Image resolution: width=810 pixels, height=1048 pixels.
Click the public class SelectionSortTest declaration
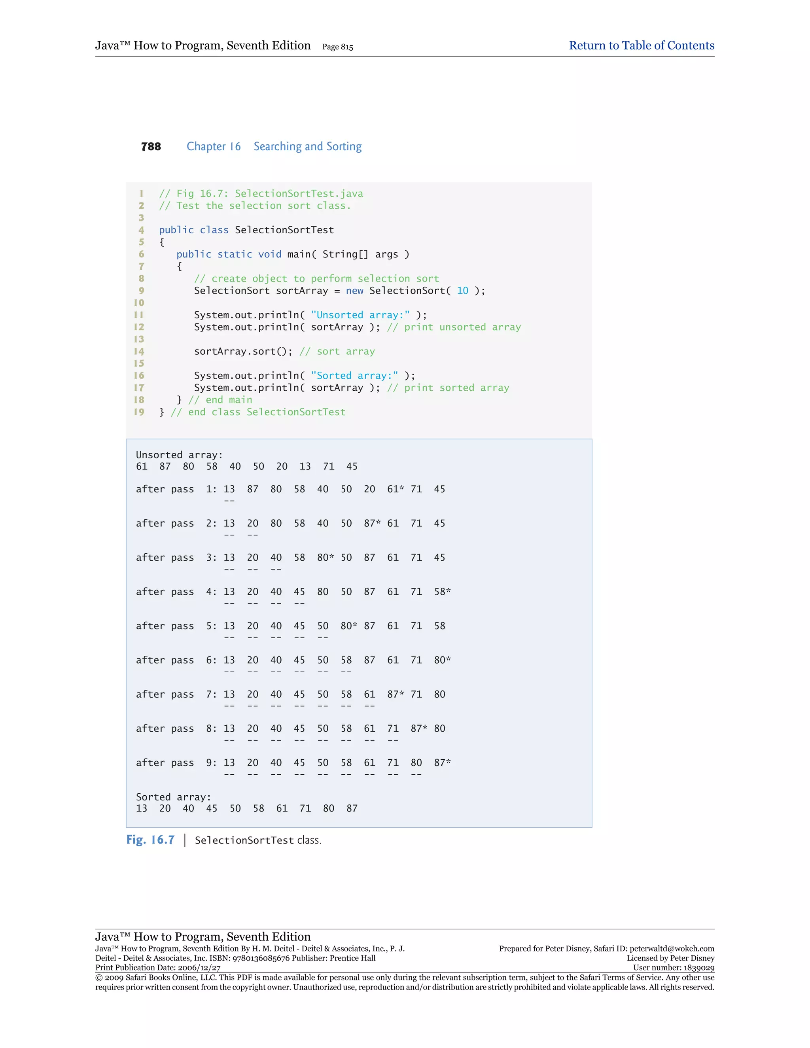[246, 230]
